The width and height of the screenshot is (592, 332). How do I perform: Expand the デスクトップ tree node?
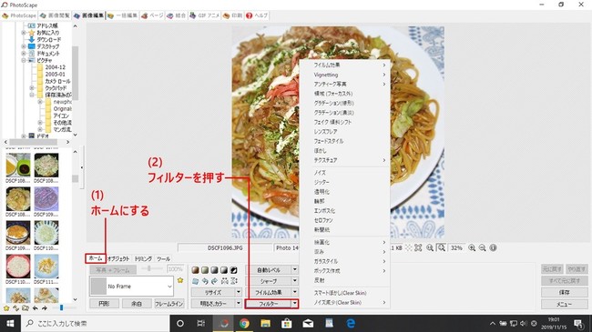(x=24, y=46)
